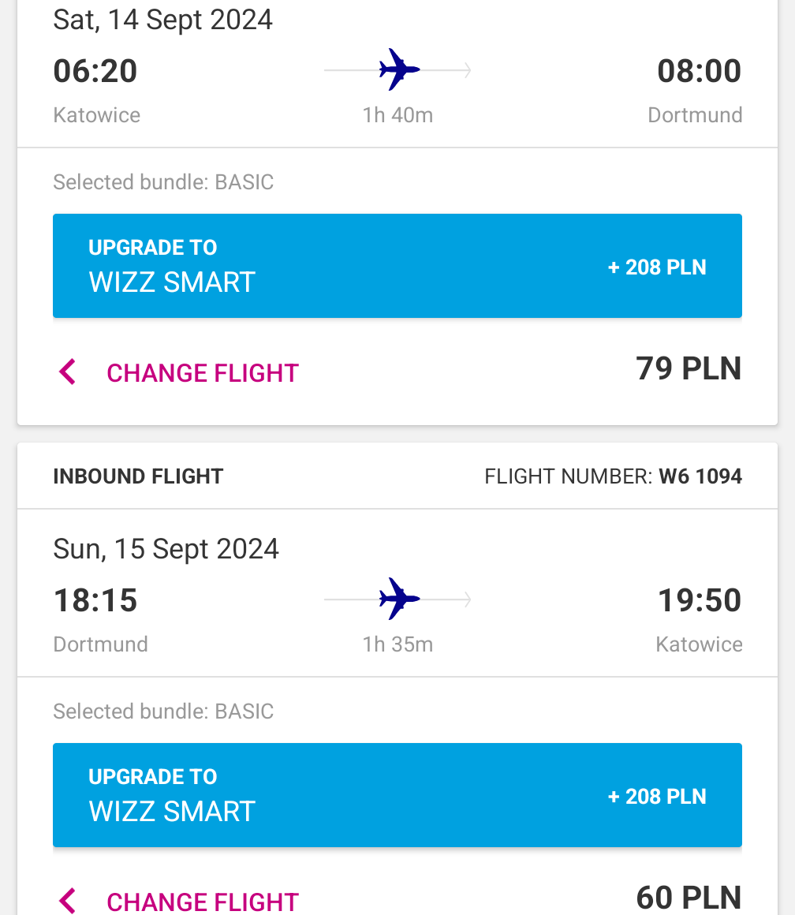Viewport: 795px width, 915px height.
Task: Click the inbound +208 PLN upgrade price
Action: pos(657,797)
